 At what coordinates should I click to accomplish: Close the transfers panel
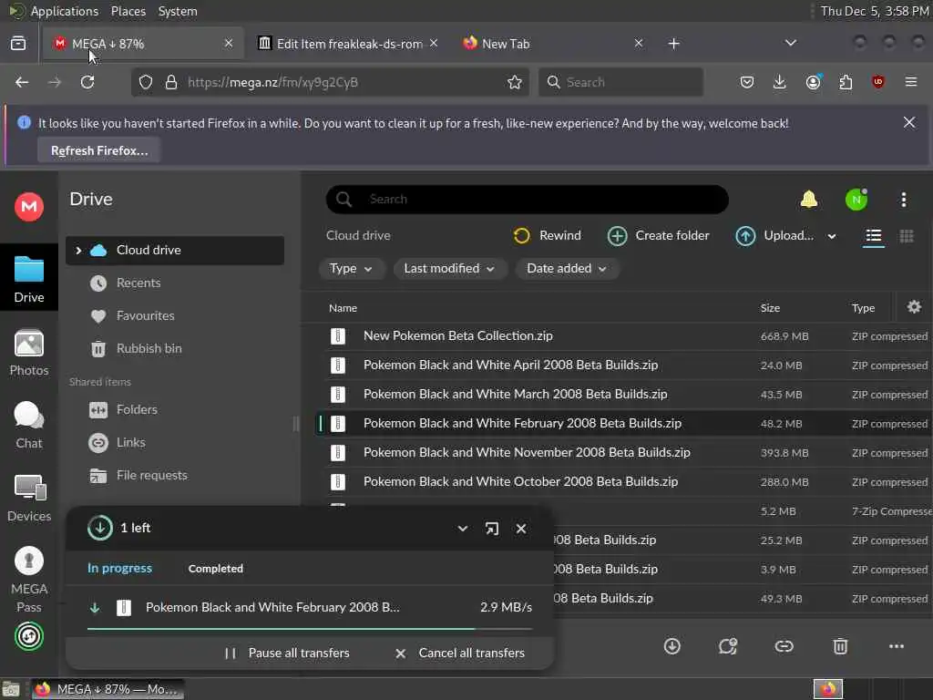pos(520,529)
